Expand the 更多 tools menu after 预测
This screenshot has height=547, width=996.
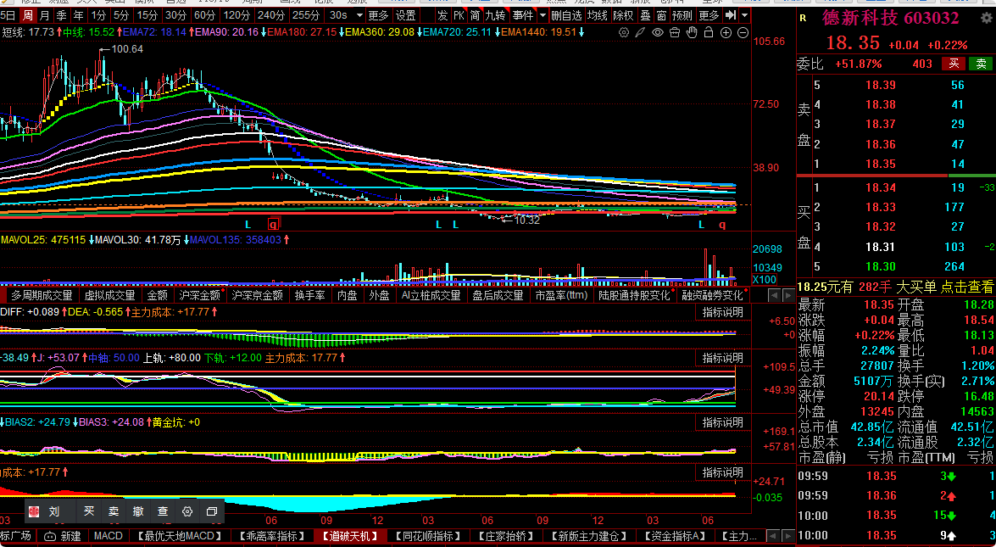point(709,14)
